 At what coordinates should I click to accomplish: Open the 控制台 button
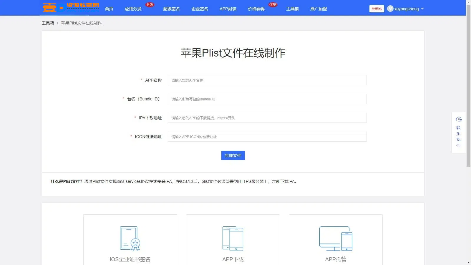(x=377, y=9)
